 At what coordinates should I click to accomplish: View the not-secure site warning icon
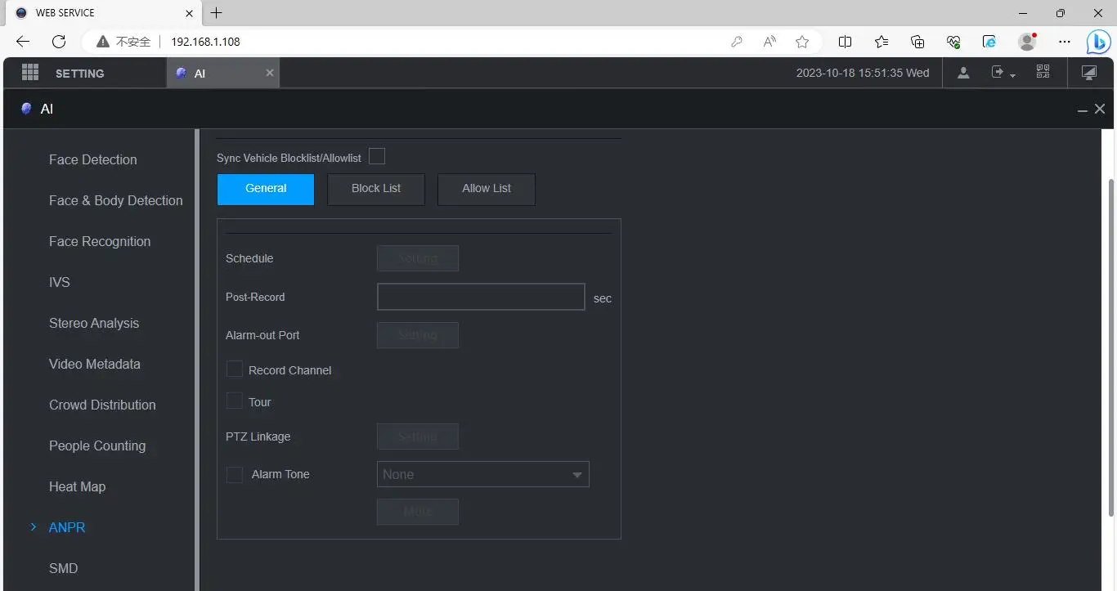pyautogui.click(x=103, y=42)
